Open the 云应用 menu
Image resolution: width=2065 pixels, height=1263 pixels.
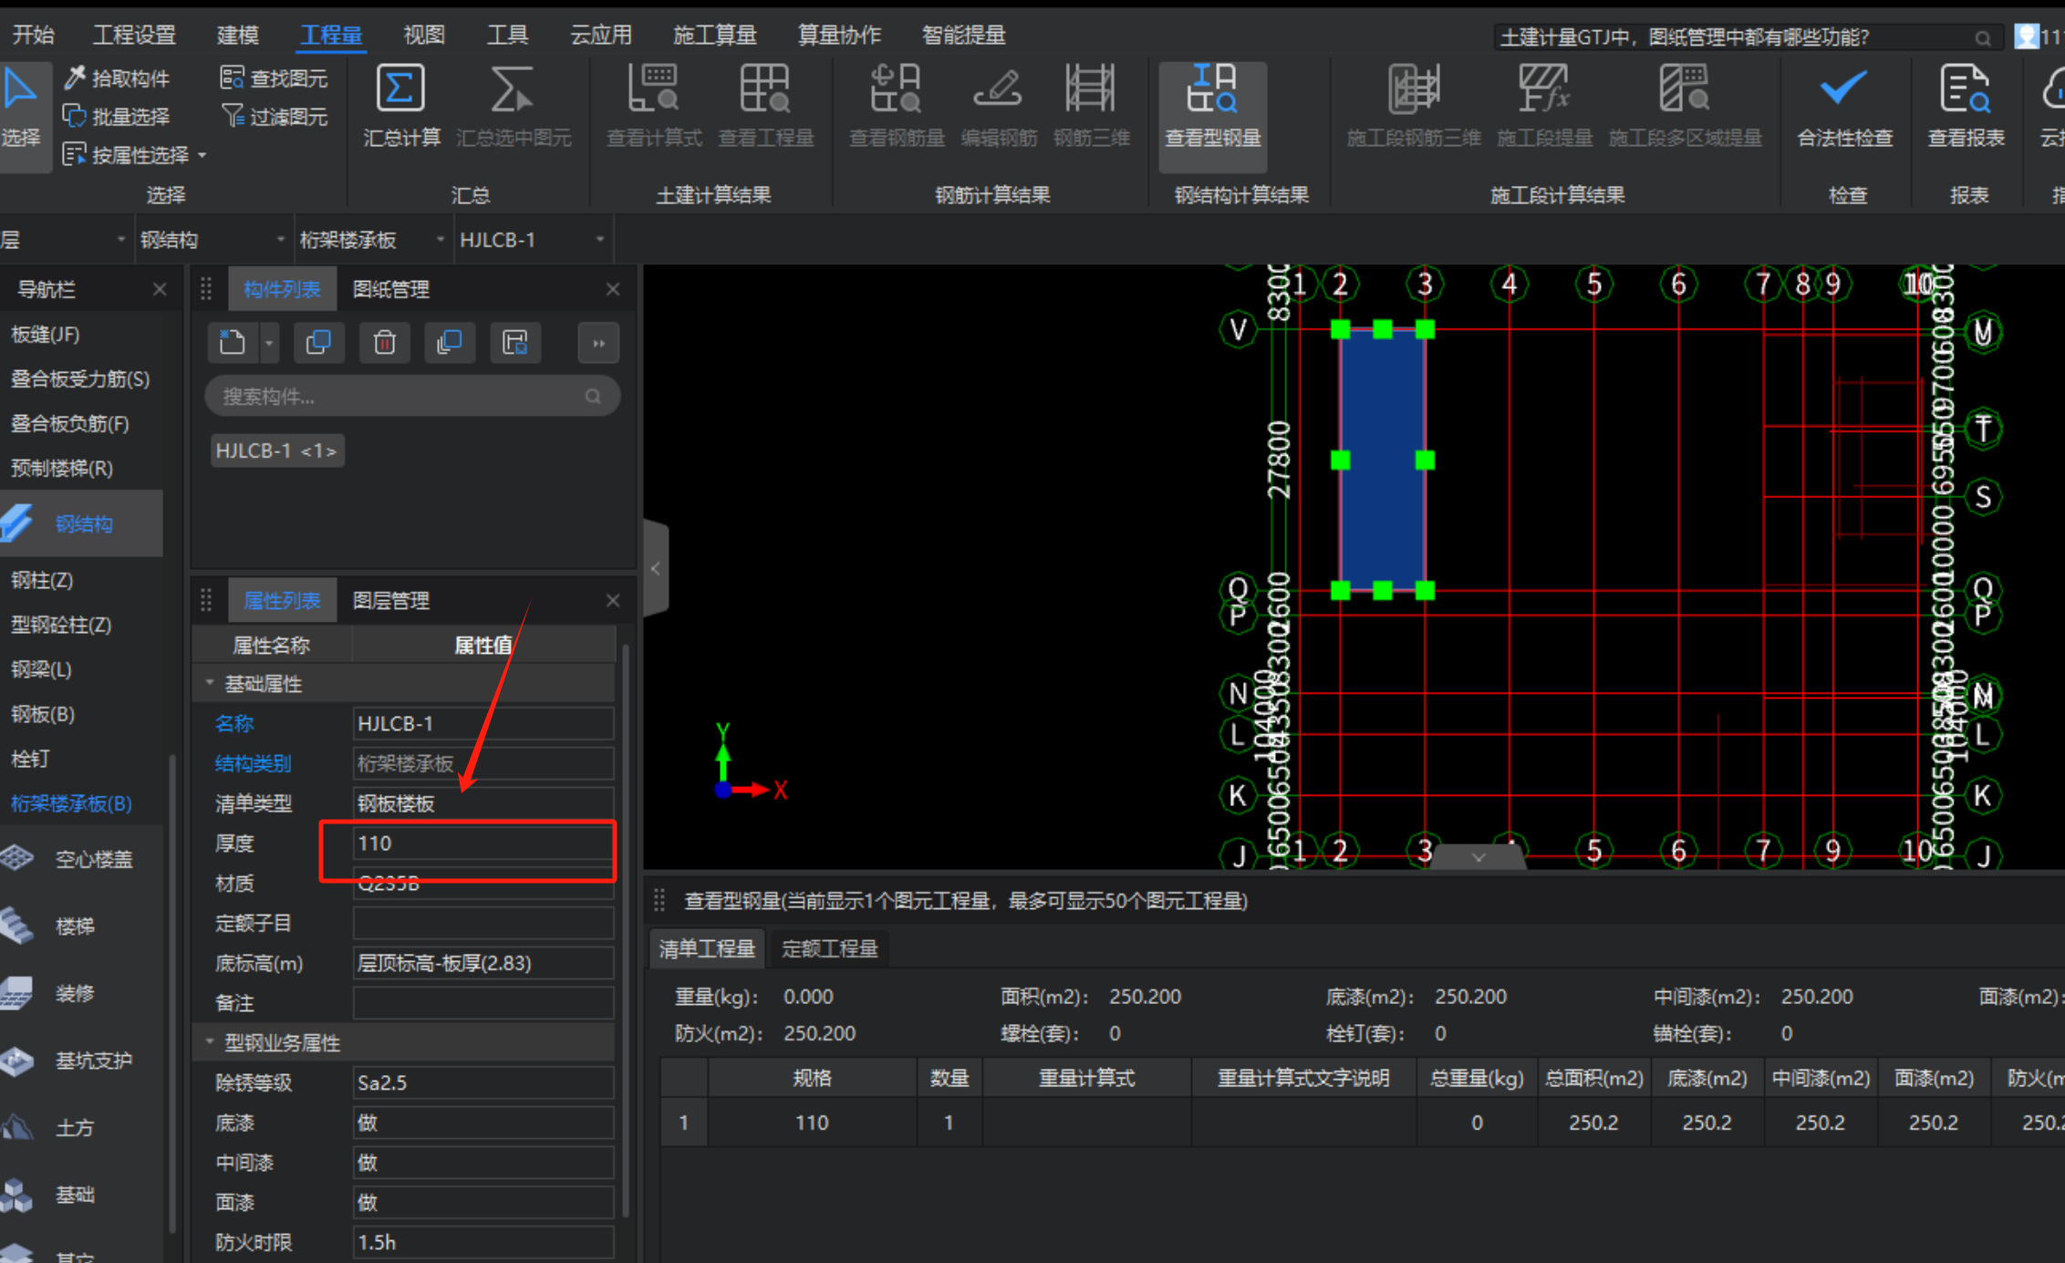coord(601,35)
